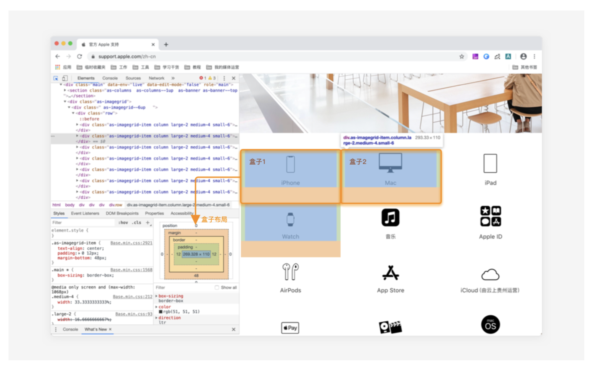Click the rgb(51, 51, 51) color swatch
Screen dimensions: 594x369
(161, 312)
